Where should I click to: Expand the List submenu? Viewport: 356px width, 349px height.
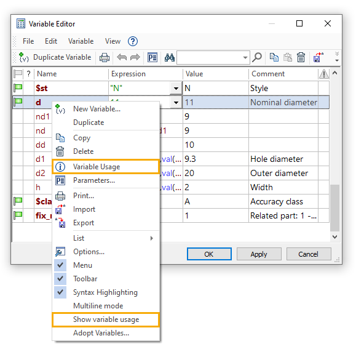[106, 238]
